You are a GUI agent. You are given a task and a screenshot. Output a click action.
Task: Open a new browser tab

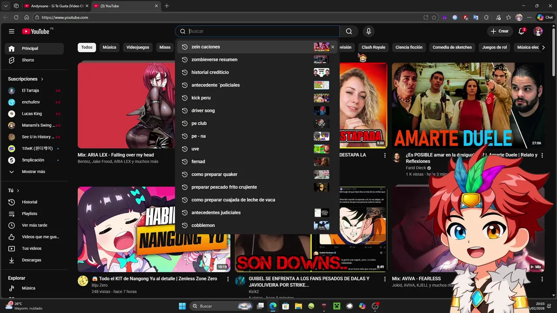pyautogui.click(x=167, y=6)
